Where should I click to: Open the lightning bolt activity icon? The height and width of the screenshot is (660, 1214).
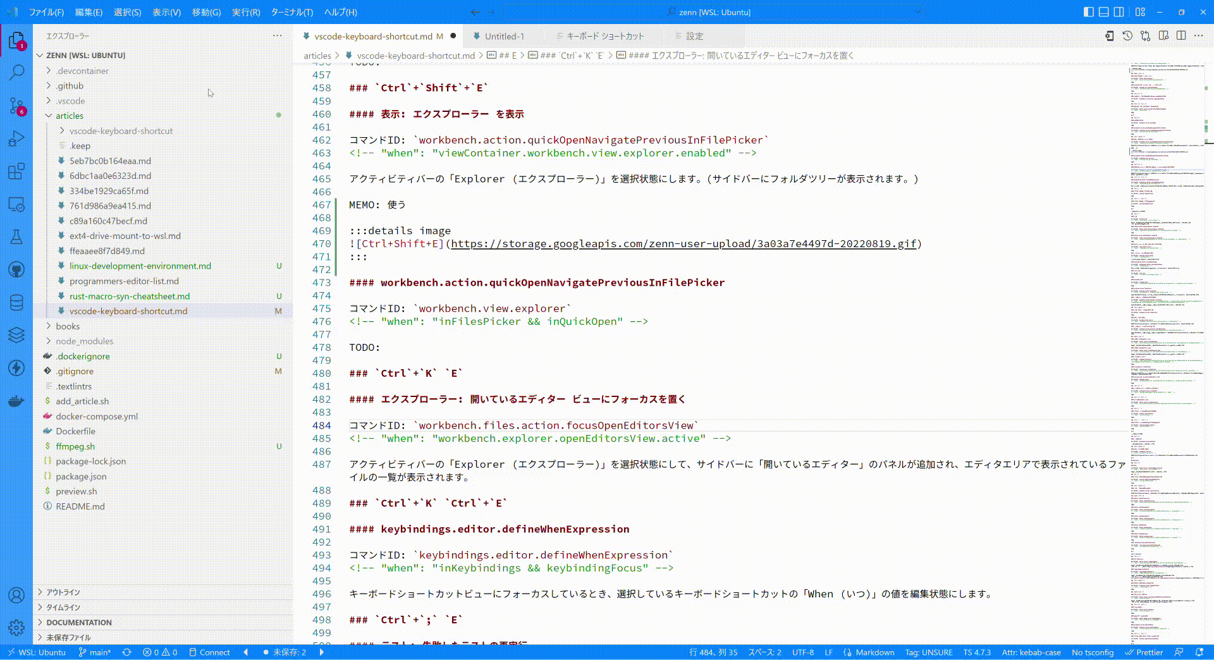pyautogui.click(x=16, y=368)
